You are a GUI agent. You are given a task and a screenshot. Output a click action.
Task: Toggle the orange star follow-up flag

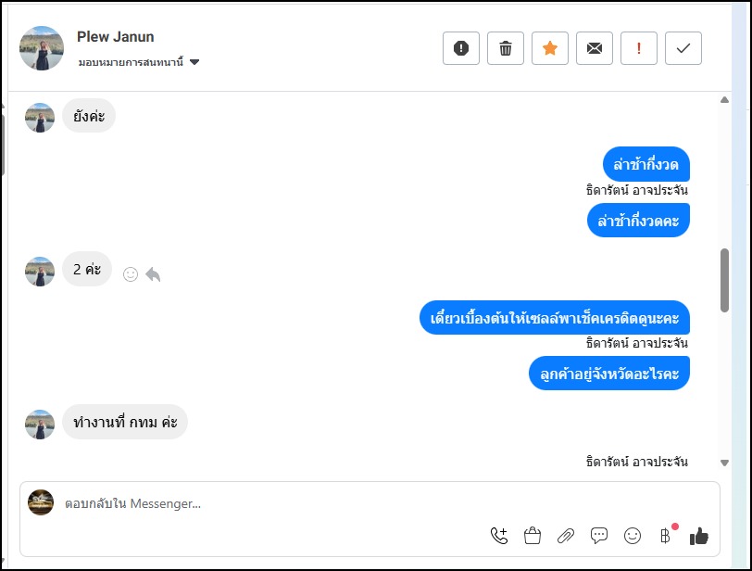pos(550,48)
